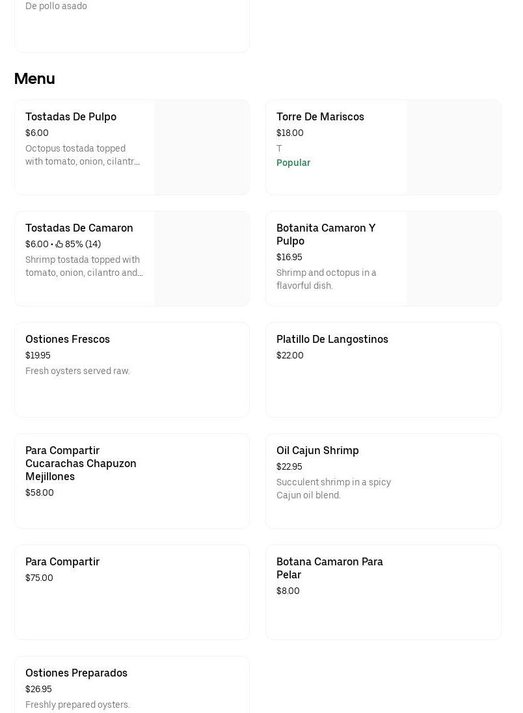Open the Tostadas De Pulpo menu item
Viewport: 523px width, 713px height.
132,147
